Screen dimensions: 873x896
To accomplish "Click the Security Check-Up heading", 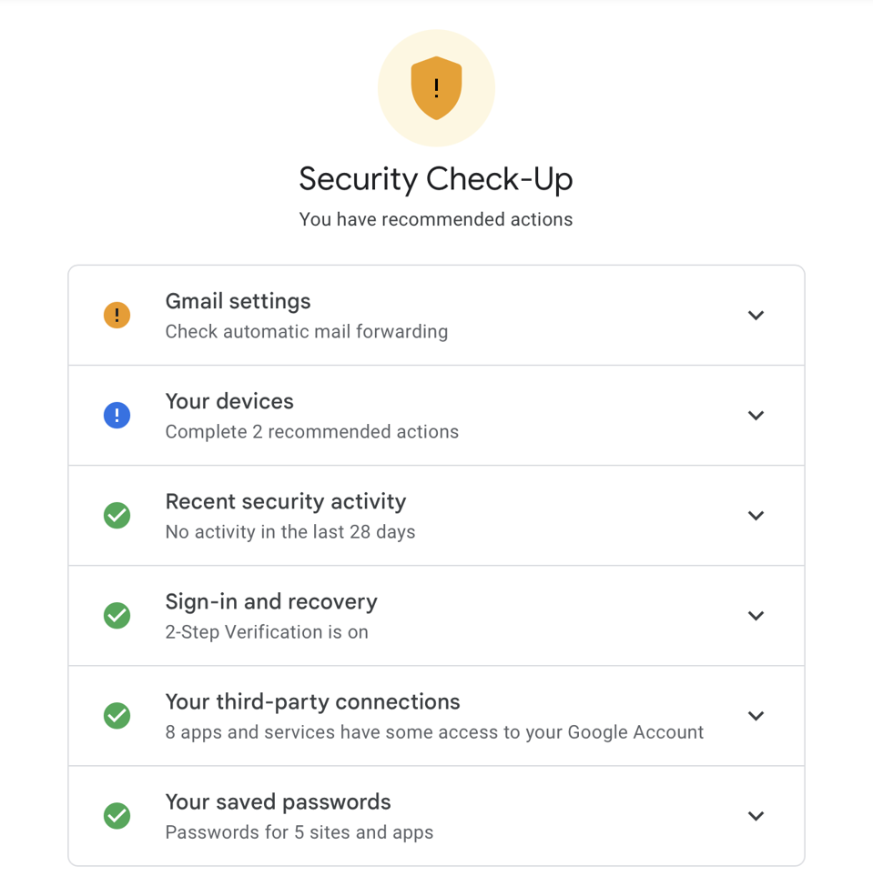I will tap(436, 179).
